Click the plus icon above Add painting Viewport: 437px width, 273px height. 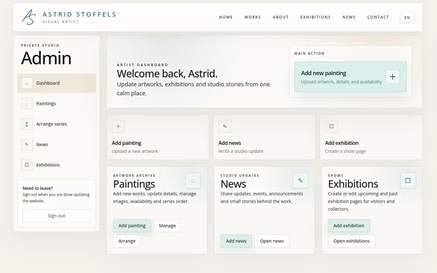point(118,126)
